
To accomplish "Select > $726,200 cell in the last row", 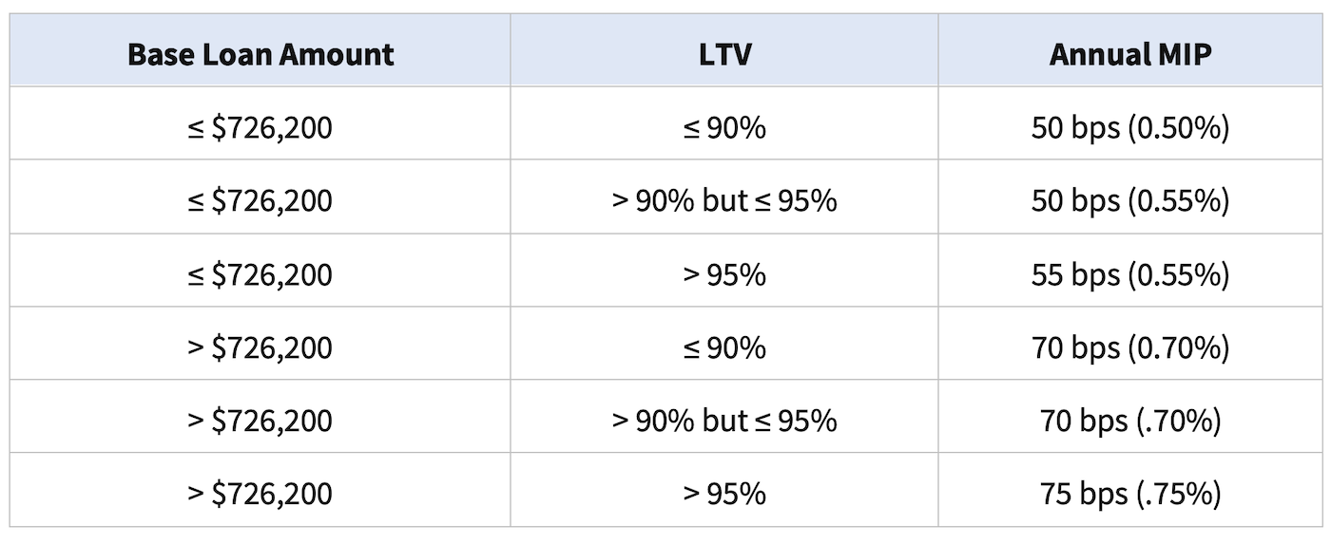I will [260, 494].
